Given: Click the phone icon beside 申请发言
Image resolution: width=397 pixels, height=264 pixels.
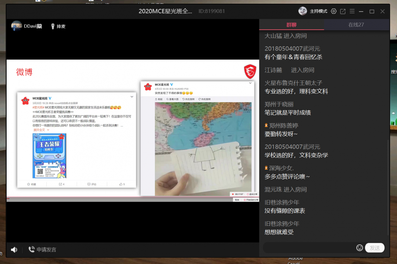Looking at the screenshot, I should click(x=31, y=249).
